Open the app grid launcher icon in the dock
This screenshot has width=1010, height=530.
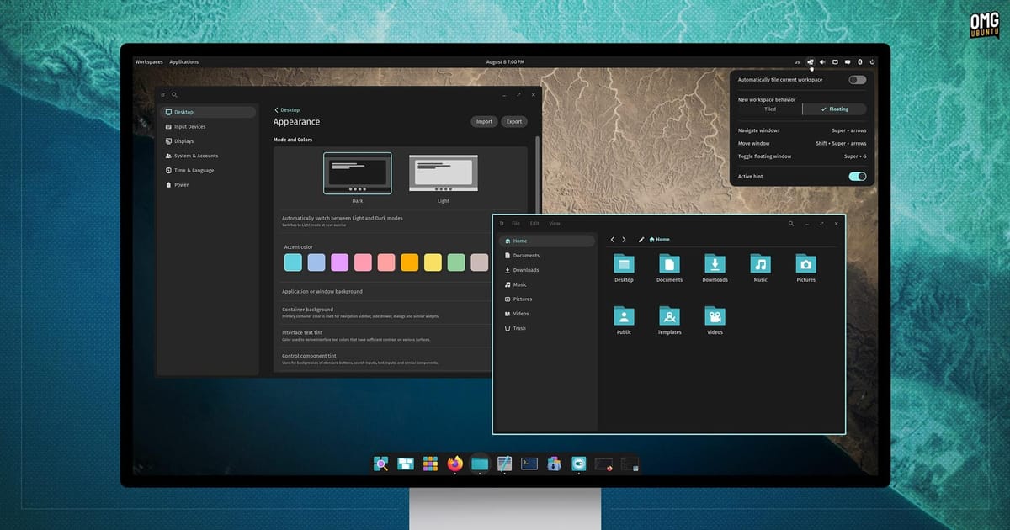tap(428, 464)
